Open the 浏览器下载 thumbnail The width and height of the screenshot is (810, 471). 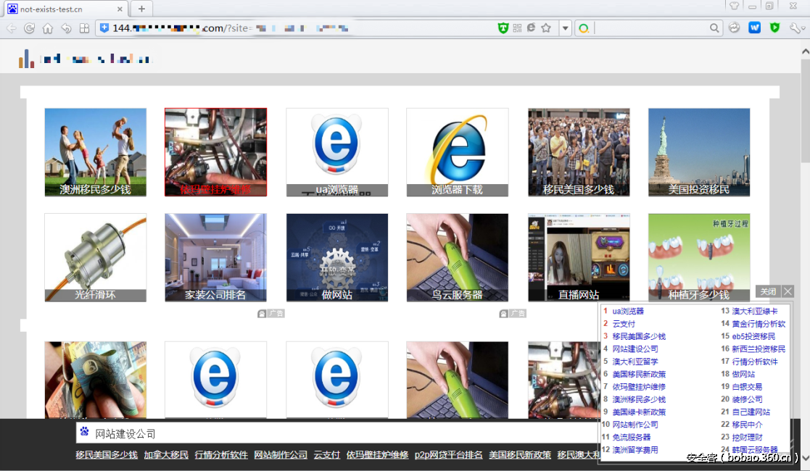coord(457,152)
